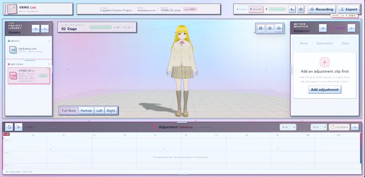Click the 3D Stage viewport title
Viewport: 365px width, 177px height.
coord(69,29)
